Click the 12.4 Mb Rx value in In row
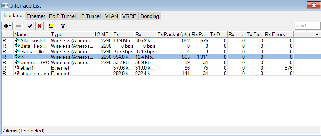Viewport: 321px width, 136px height. (x=145, y=57)
